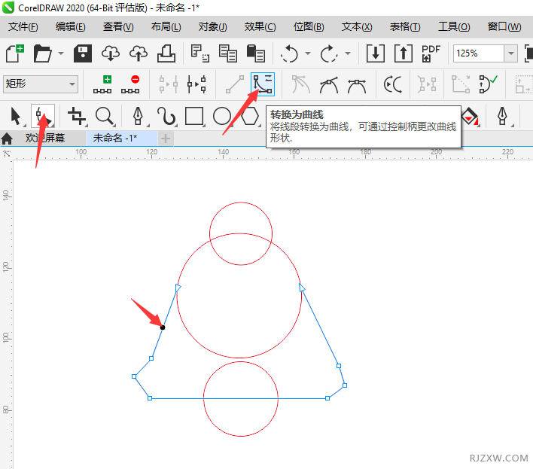Select the Pick tool arrow
The height and width of the screenshot is (469, 533).
(x=16, y=116)
